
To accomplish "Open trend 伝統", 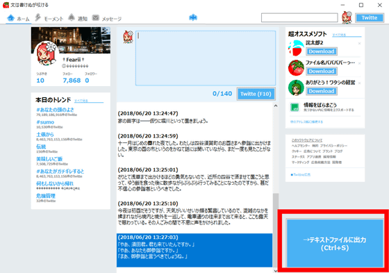I will click(x=41, y=147).
